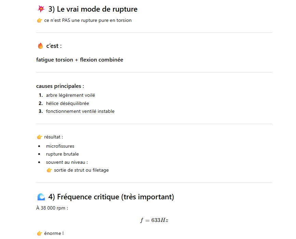Click the "souvent au niveau :" bullet point

(67, 162)
